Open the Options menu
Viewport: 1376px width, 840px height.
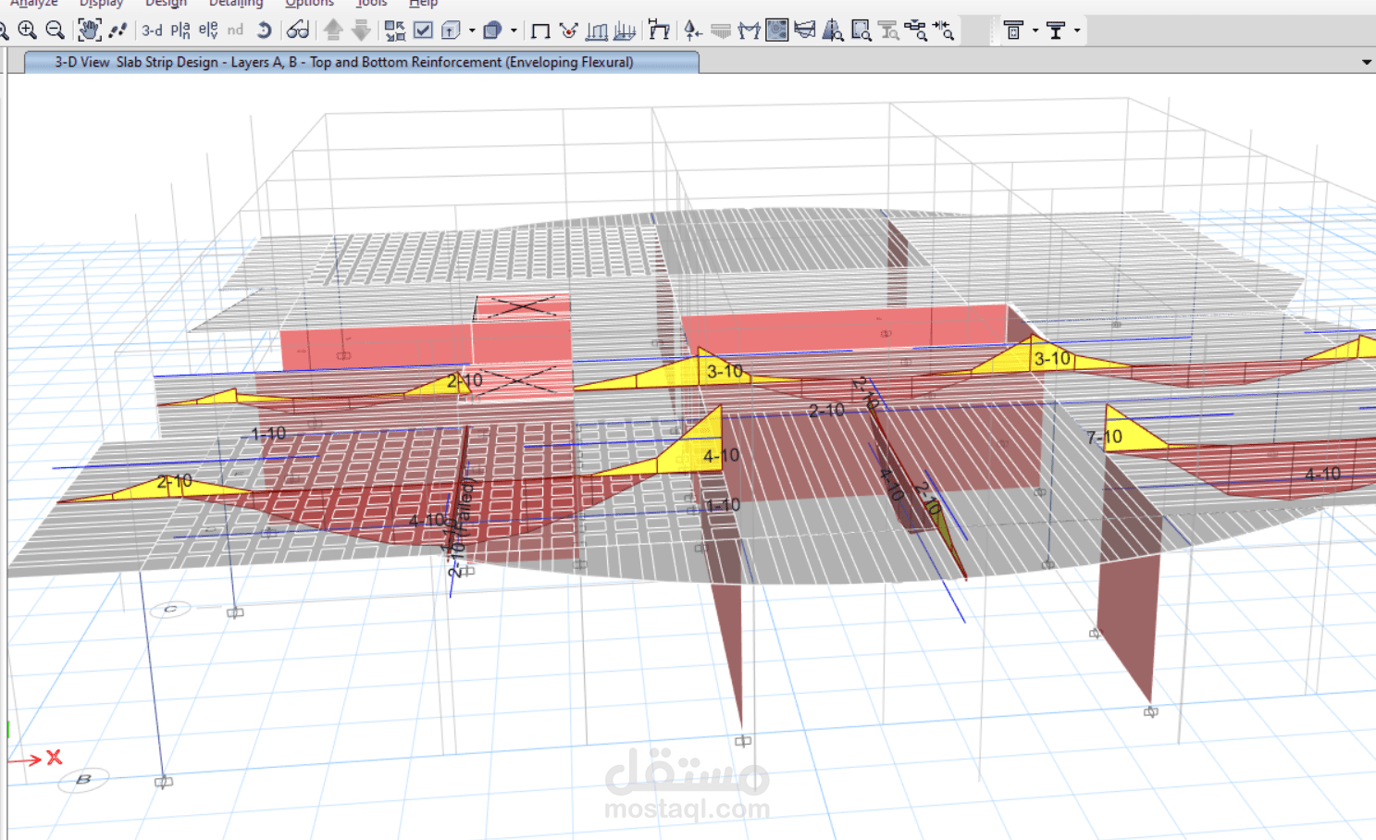[x=309, y=4]
